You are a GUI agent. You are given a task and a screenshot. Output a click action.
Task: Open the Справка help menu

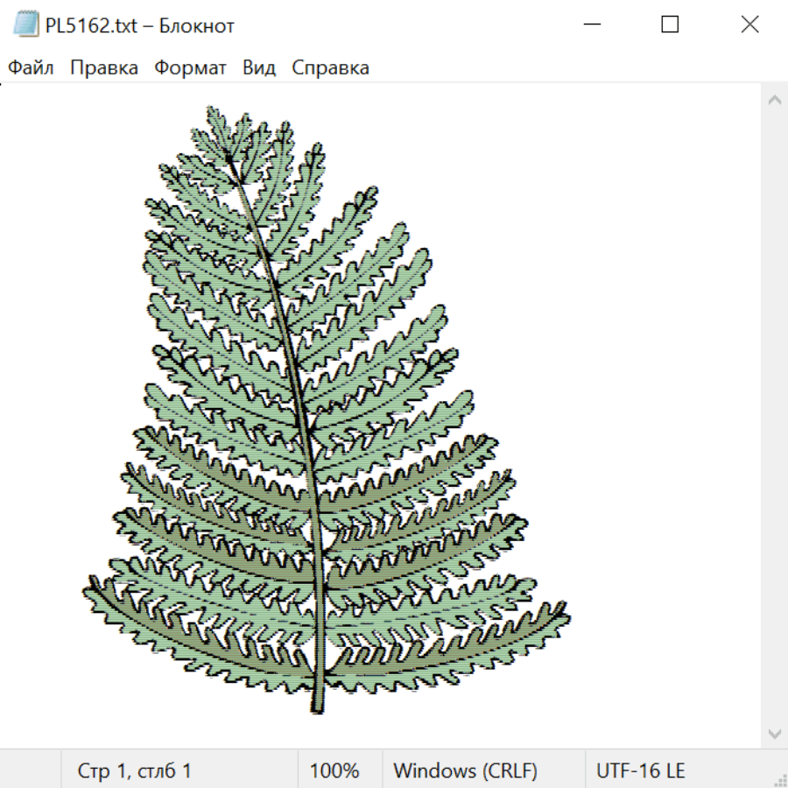[330, 68]
